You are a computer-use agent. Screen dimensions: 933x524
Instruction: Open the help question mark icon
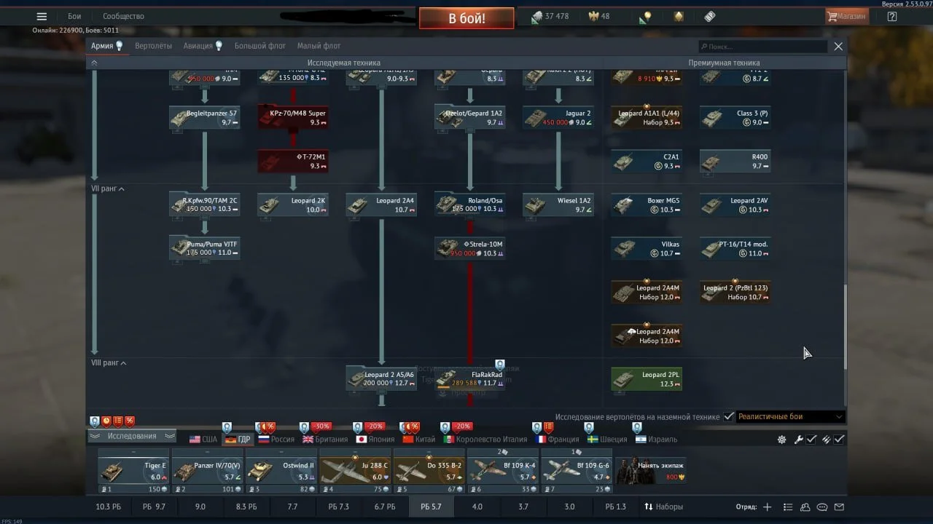tap(891, 17)
